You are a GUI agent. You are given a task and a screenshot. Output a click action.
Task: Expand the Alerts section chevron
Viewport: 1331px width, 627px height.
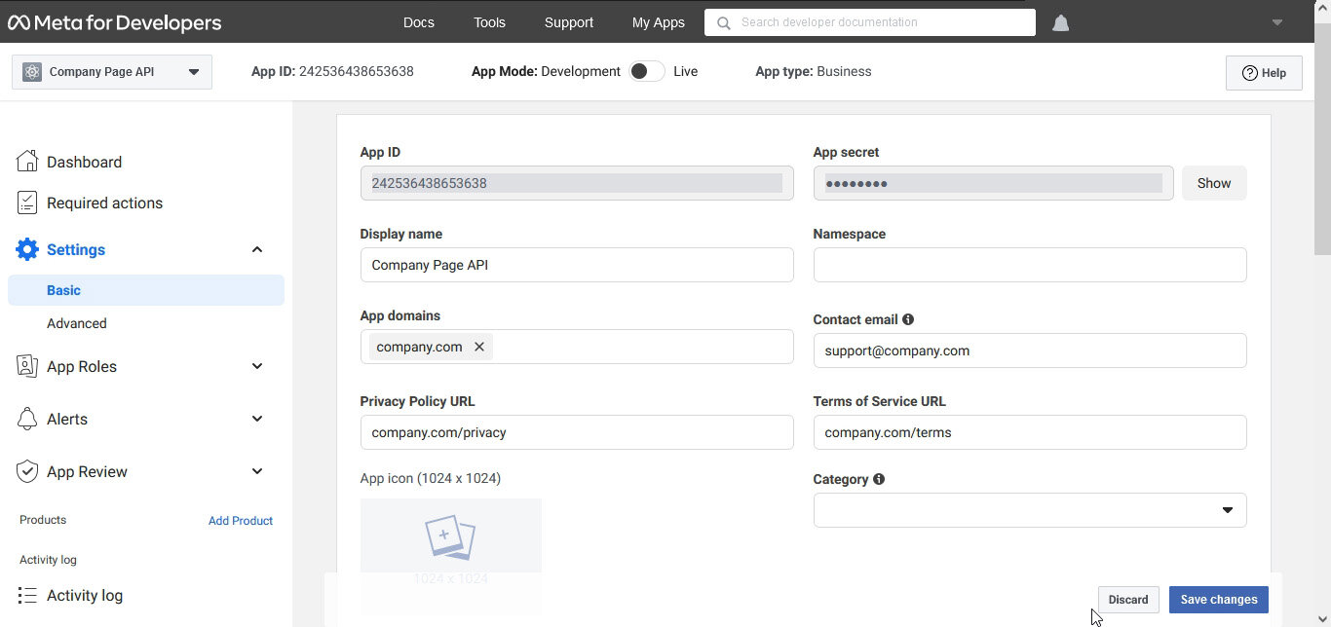(257, 419)
